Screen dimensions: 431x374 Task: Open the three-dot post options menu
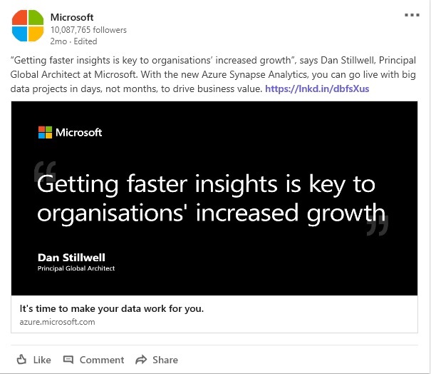pyautogui.click(x=412, y=15)
